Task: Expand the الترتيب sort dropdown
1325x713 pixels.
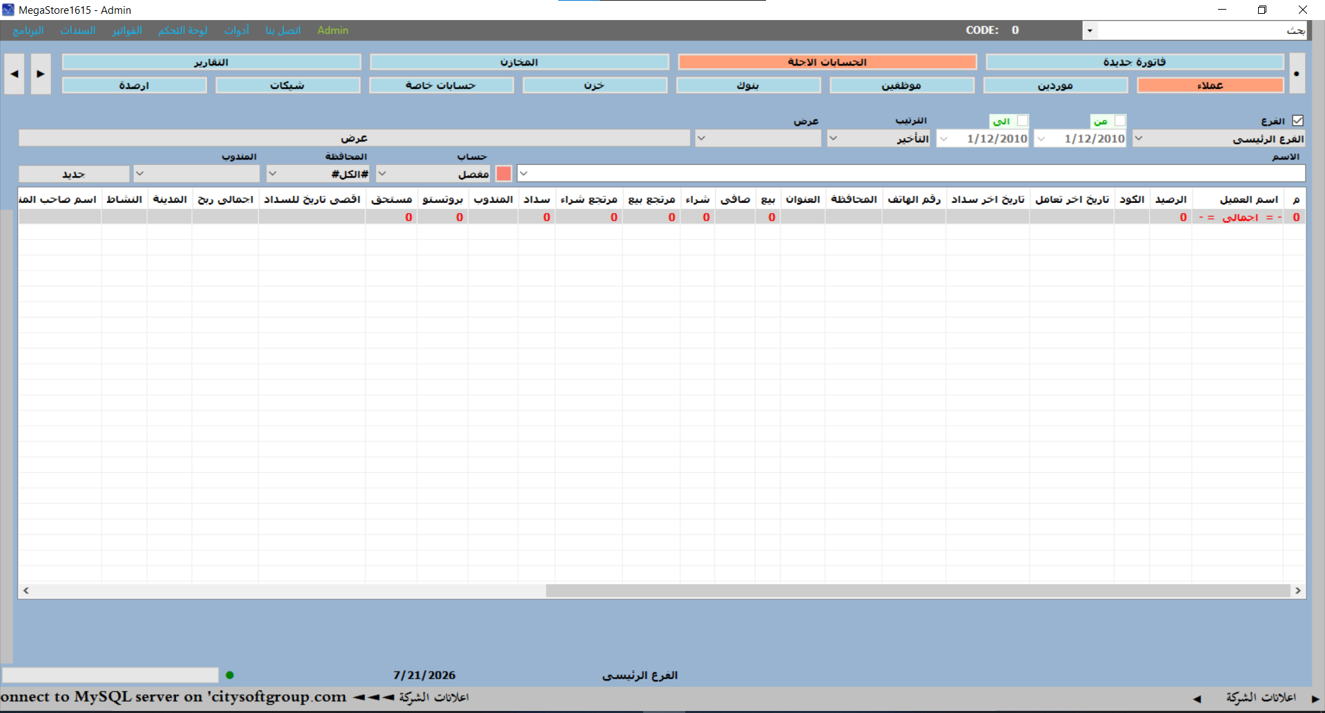Action: tap(834, 139)
